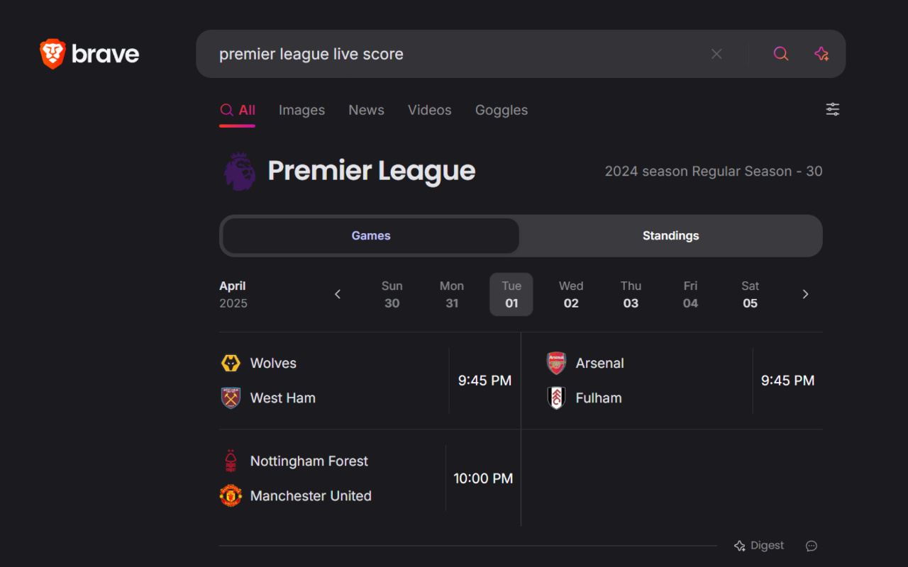
Task: Switch to the Standings view
Action: tap(670, 236)
